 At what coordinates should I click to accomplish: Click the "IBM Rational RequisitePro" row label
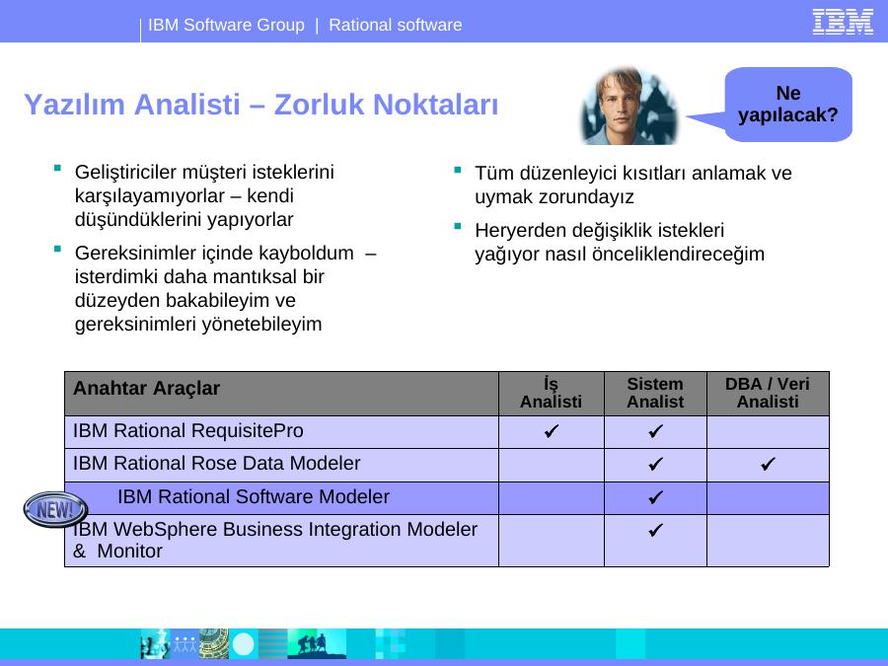[188, 431]
